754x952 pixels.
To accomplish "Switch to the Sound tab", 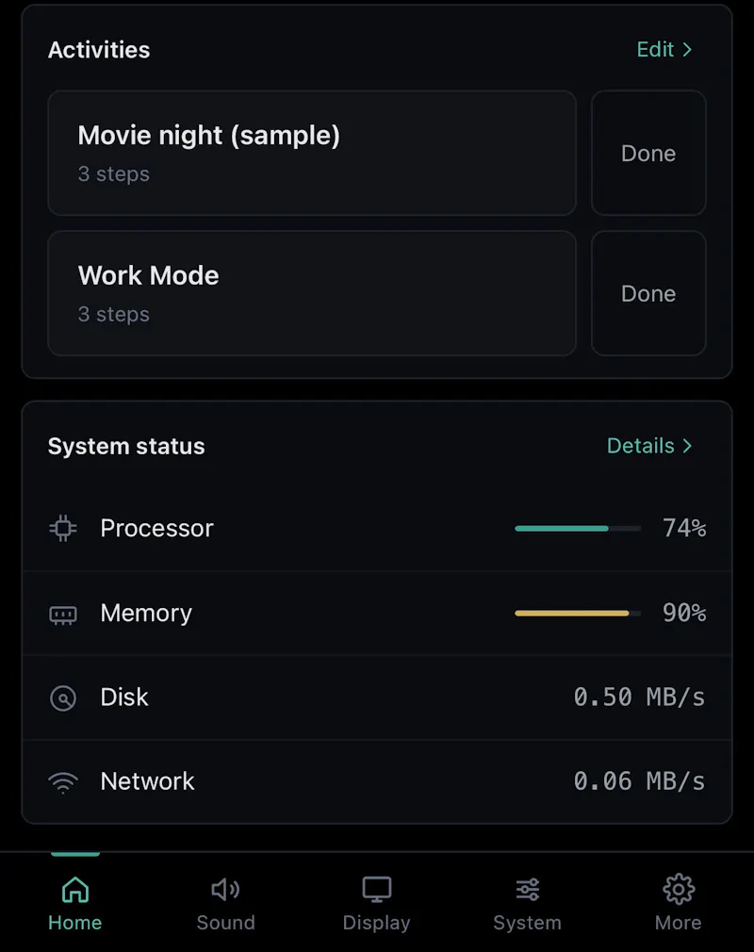I will click(226, 903).
